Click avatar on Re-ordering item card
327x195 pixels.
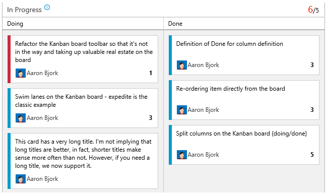(x=182, y=110)
